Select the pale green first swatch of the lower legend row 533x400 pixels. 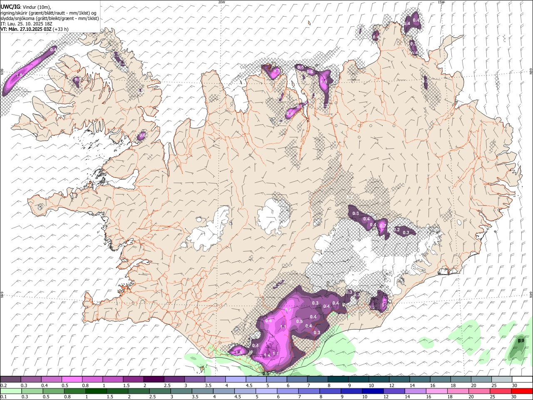[11, 391]
